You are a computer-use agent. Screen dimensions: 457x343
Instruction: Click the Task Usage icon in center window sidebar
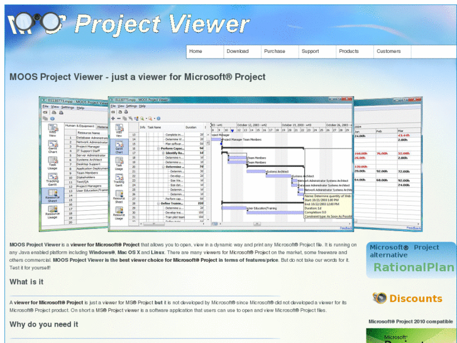[119, 164]
